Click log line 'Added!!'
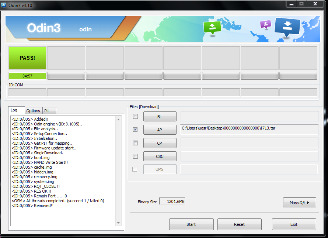328x238 pixels. (x=30, y=119)
